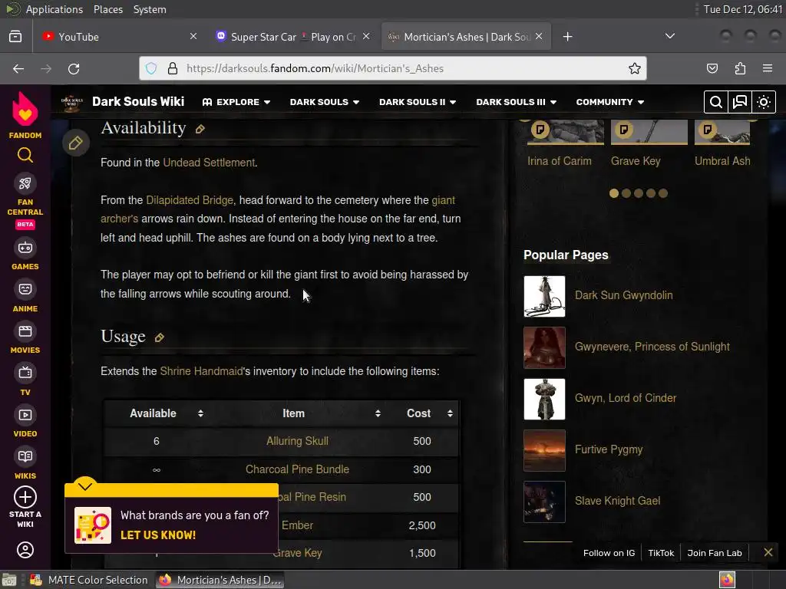The width and height of the screenshot is (786, 589).
Task: Open the Firefox extensions puzzle icon
Action: pyautogui.click(x=740, y=68)
